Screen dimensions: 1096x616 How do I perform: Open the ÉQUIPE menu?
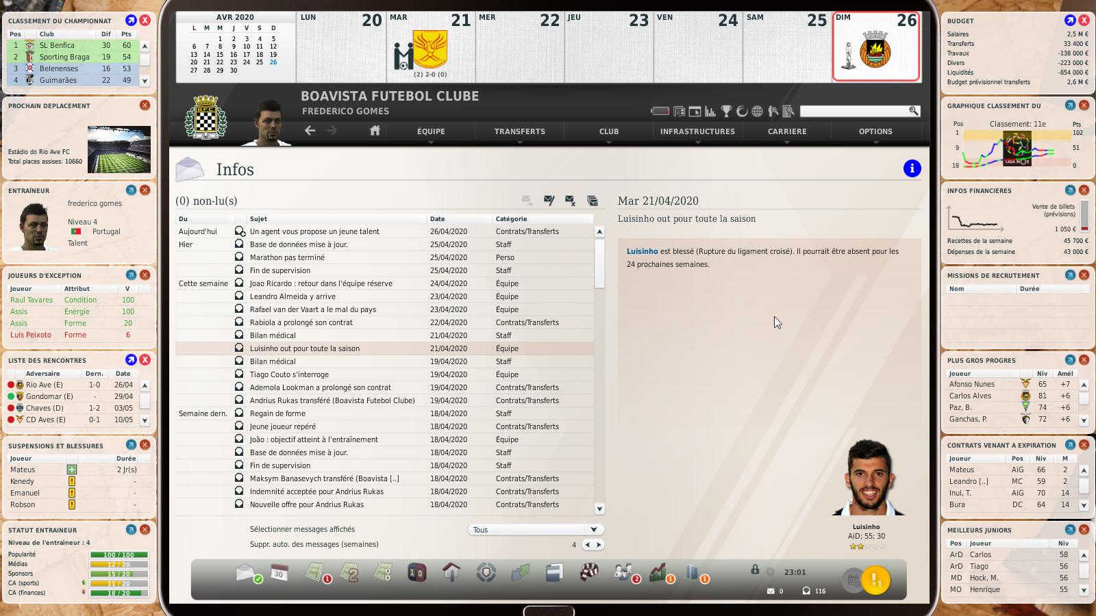click(x=431, y=131)
